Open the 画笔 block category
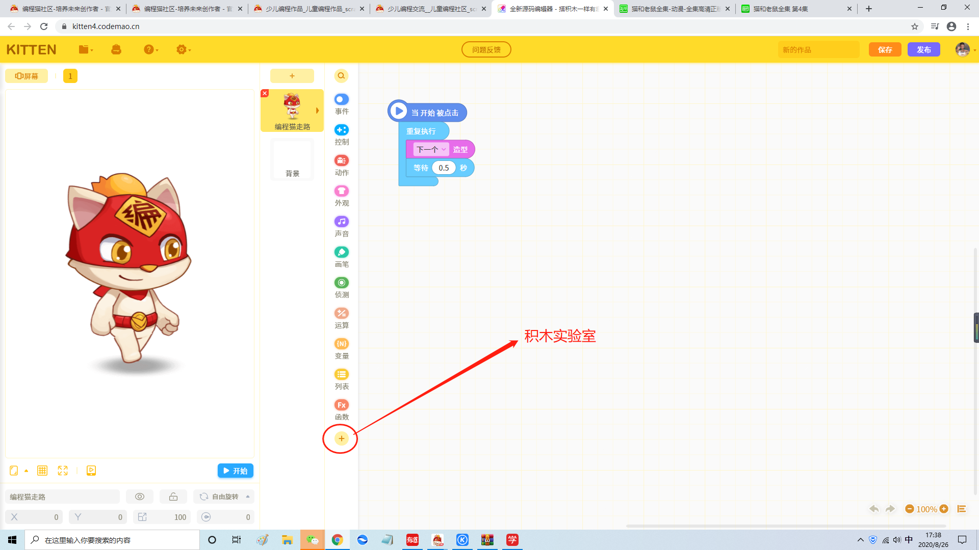Image resolution: width=979 pixels, height=550 pixels. 342,257
